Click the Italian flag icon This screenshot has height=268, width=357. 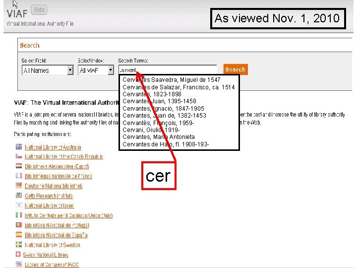coord(19,215)
